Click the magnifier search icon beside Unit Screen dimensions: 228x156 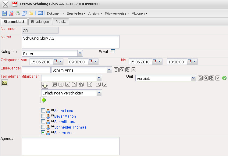pyautogui.click(x=206, y=78)
